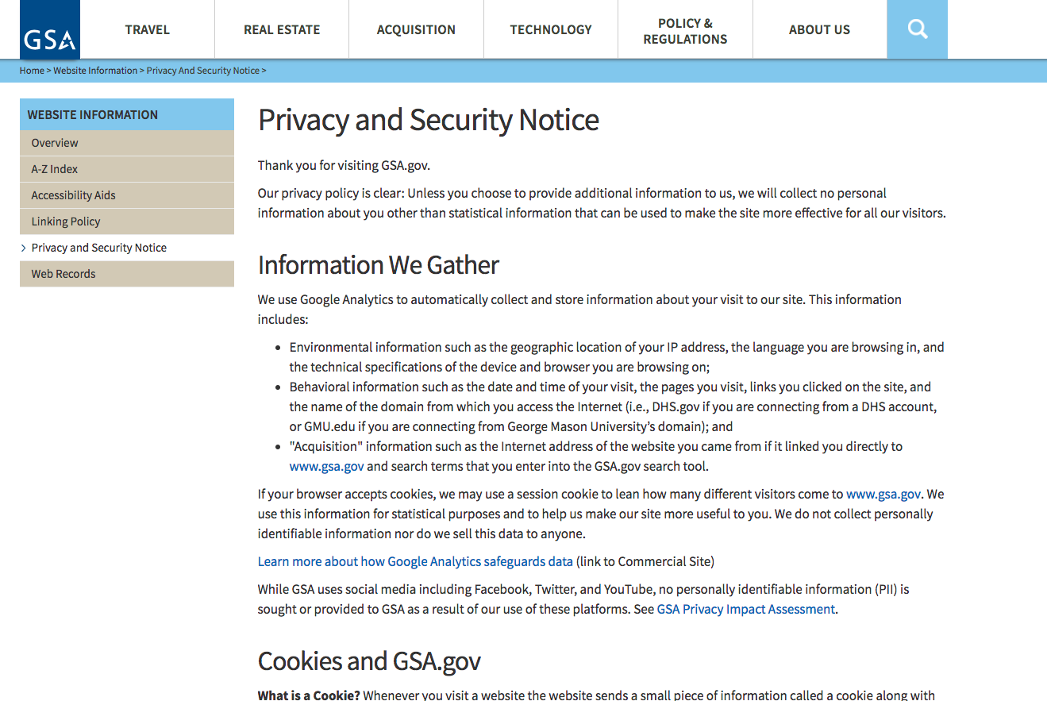Screen dimensions: 1047x701
Task: Open the GSA Privacy Impact Assessment link
Action: coord(745,609)
